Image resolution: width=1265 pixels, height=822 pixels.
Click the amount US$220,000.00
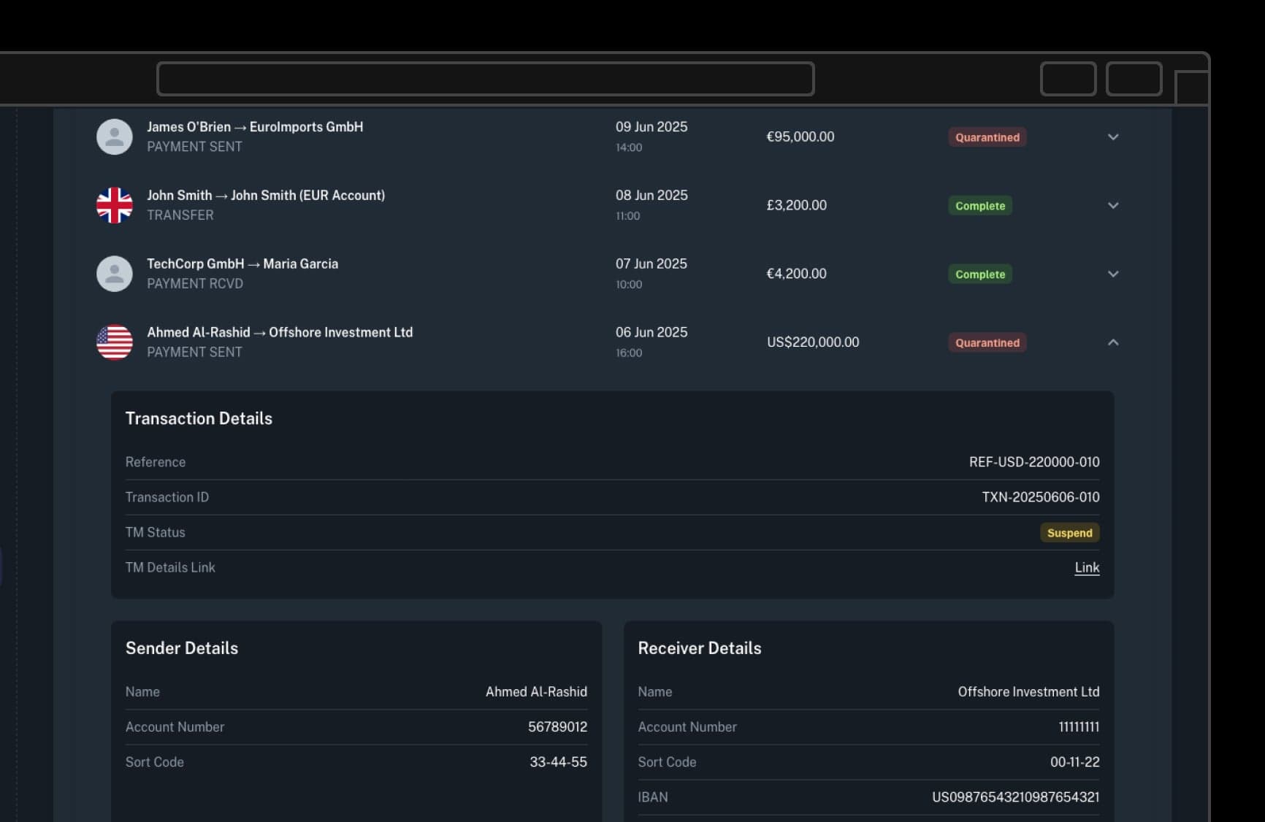point(813,342)
